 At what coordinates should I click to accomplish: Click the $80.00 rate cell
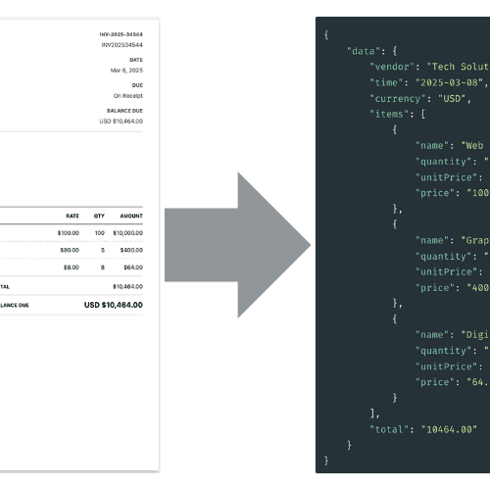coord(70,250)
